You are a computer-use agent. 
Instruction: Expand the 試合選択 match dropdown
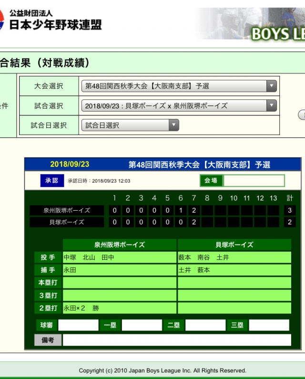click(179, 106)
